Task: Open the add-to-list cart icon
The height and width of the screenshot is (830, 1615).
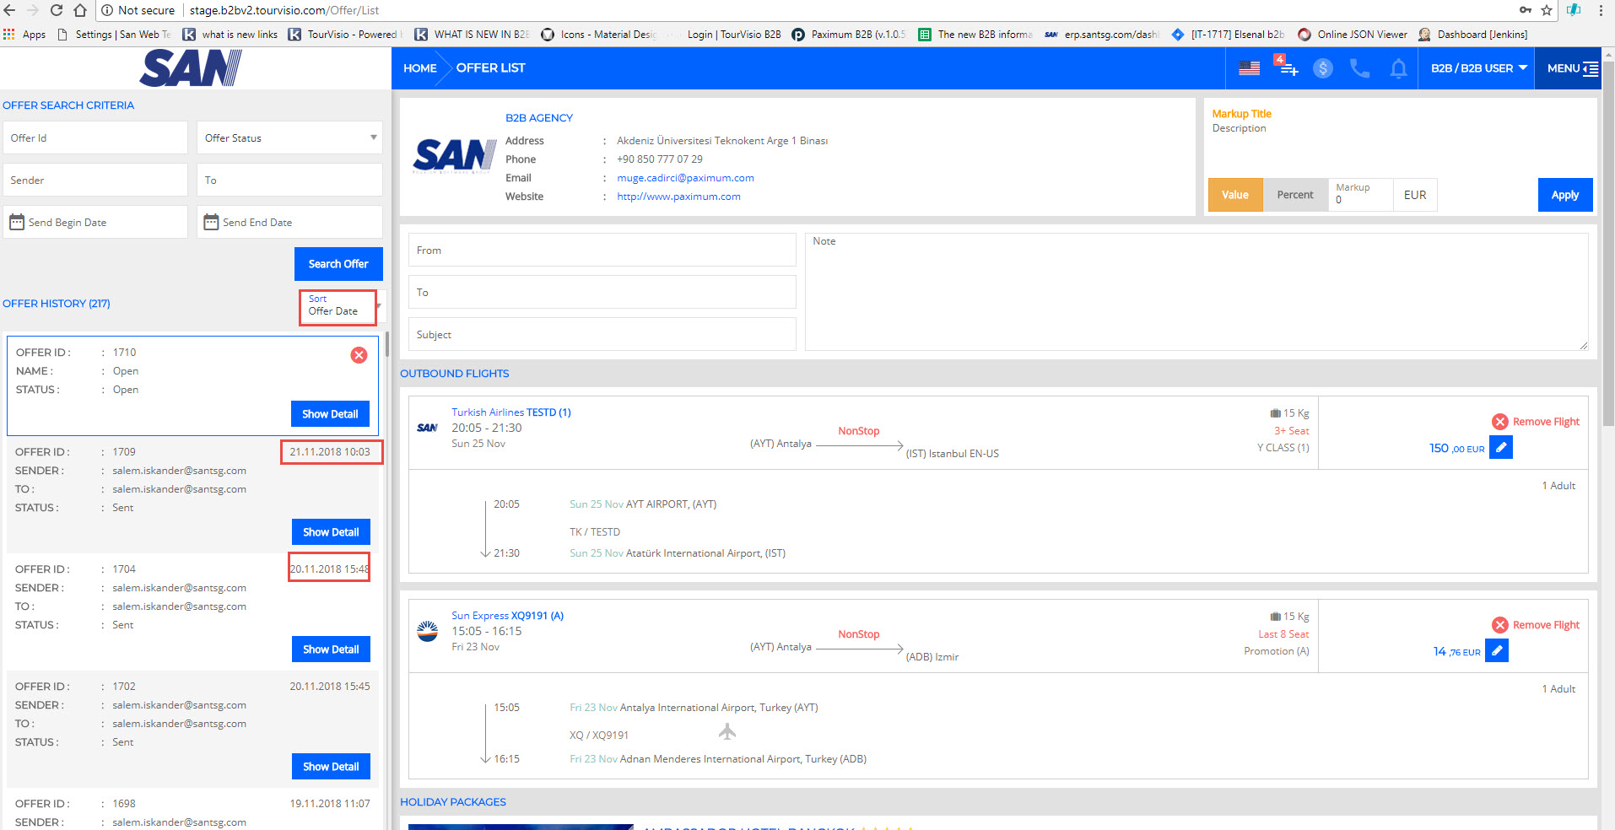Action: tap(1287, 67)
